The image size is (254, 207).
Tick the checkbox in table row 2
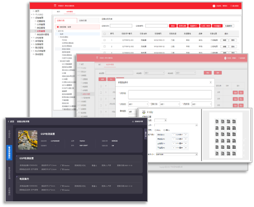pos(104,46)
